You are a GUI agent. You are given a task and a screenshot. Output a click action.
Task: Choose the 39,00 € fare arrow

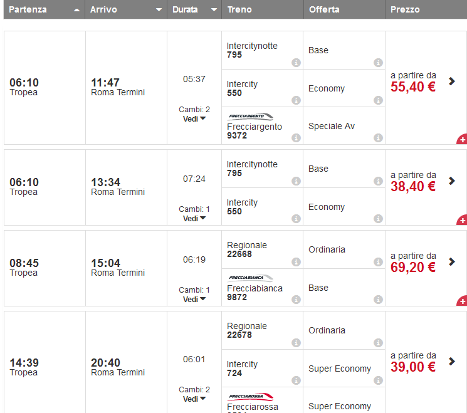452,361
